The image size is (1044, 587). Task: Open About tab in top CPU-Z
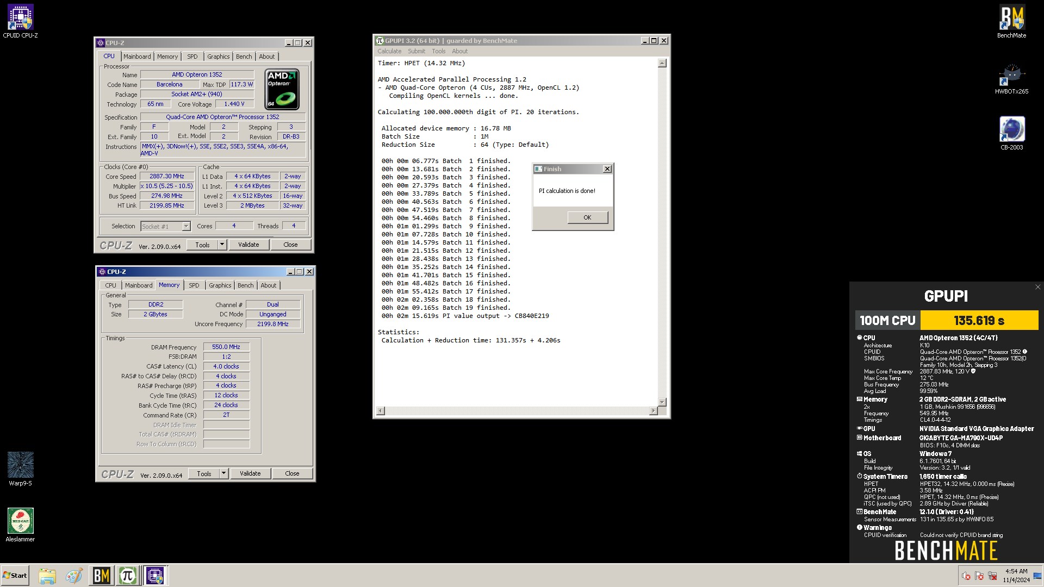coord(267,57)
